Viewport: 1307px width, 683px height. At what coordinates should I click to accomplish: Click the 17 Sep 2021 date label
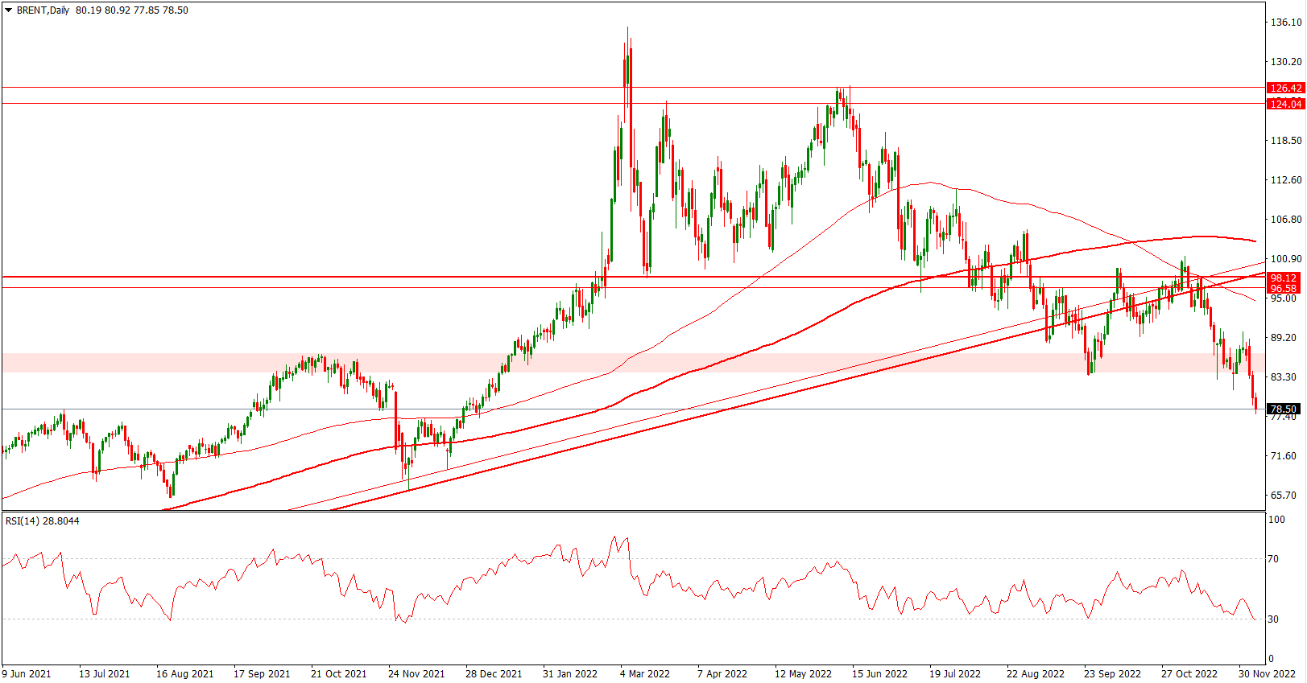pyautogui.click(x=262, y=673)
